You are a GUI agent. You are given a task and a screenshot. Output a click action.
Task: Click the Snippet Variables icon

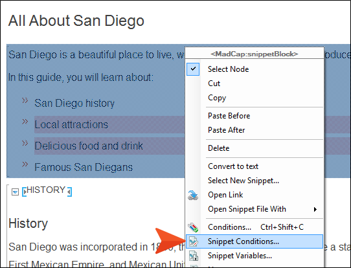[193, 256]
